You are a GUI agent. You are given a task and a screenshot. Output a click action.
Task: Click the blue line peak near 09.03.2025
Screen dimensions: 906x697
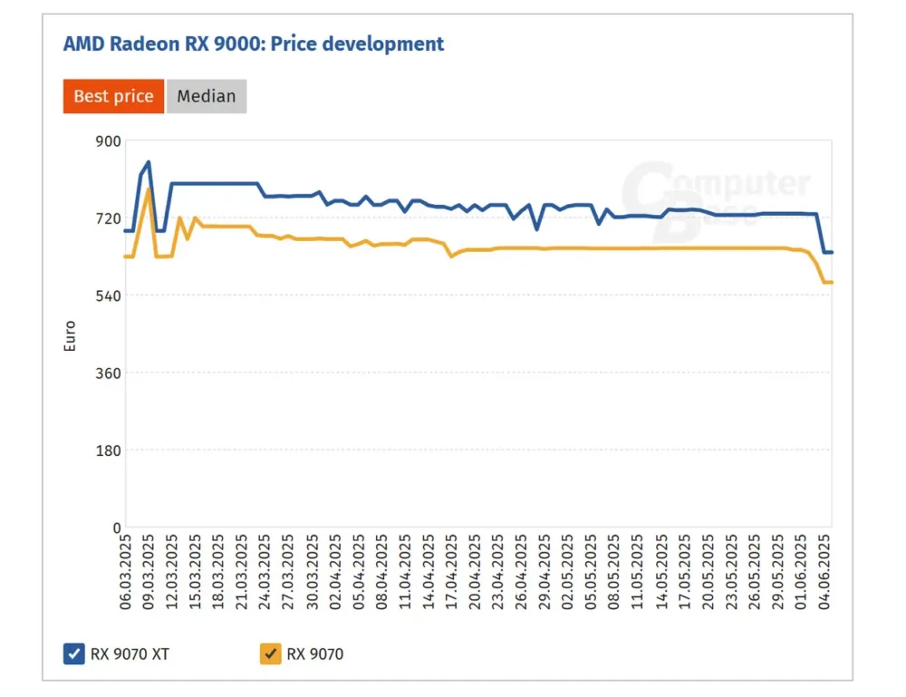coord(149,162)
